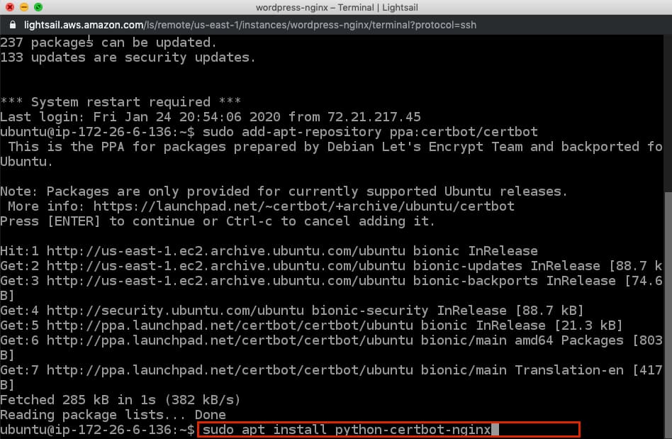Minimize the terminal window with the yellow button
672x439 pixels.
pos(24,7)
